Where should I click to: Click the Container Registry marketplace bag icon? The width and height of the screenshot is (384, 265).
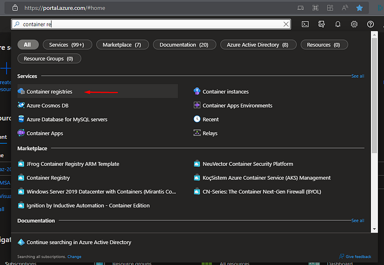click(21, 178)
